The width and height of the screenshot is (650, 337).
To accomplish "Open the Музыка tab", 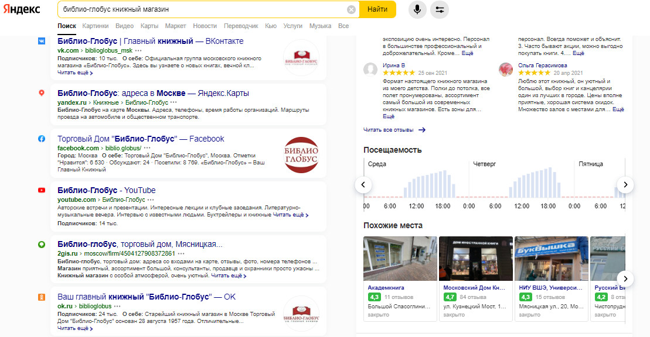I will (320, 26).
